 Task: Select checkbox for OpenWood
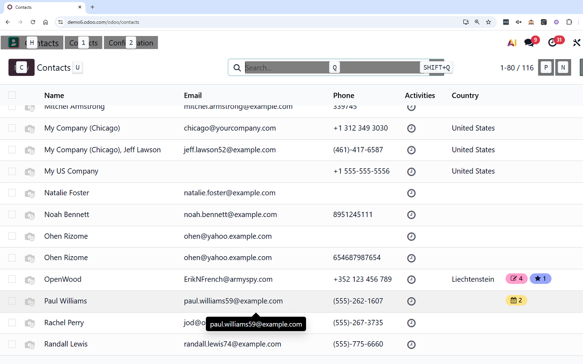12,279
